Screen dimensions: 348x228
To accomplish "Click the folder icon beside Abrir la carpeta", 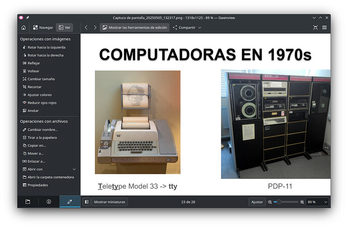I will [x=24, y=177].
